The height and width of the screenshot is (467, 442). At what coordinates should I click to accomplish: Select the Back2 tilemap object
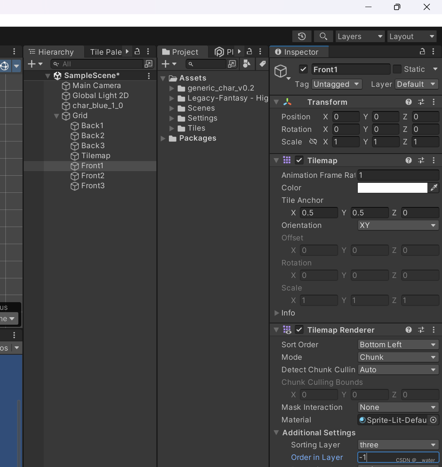click(93, 136)
